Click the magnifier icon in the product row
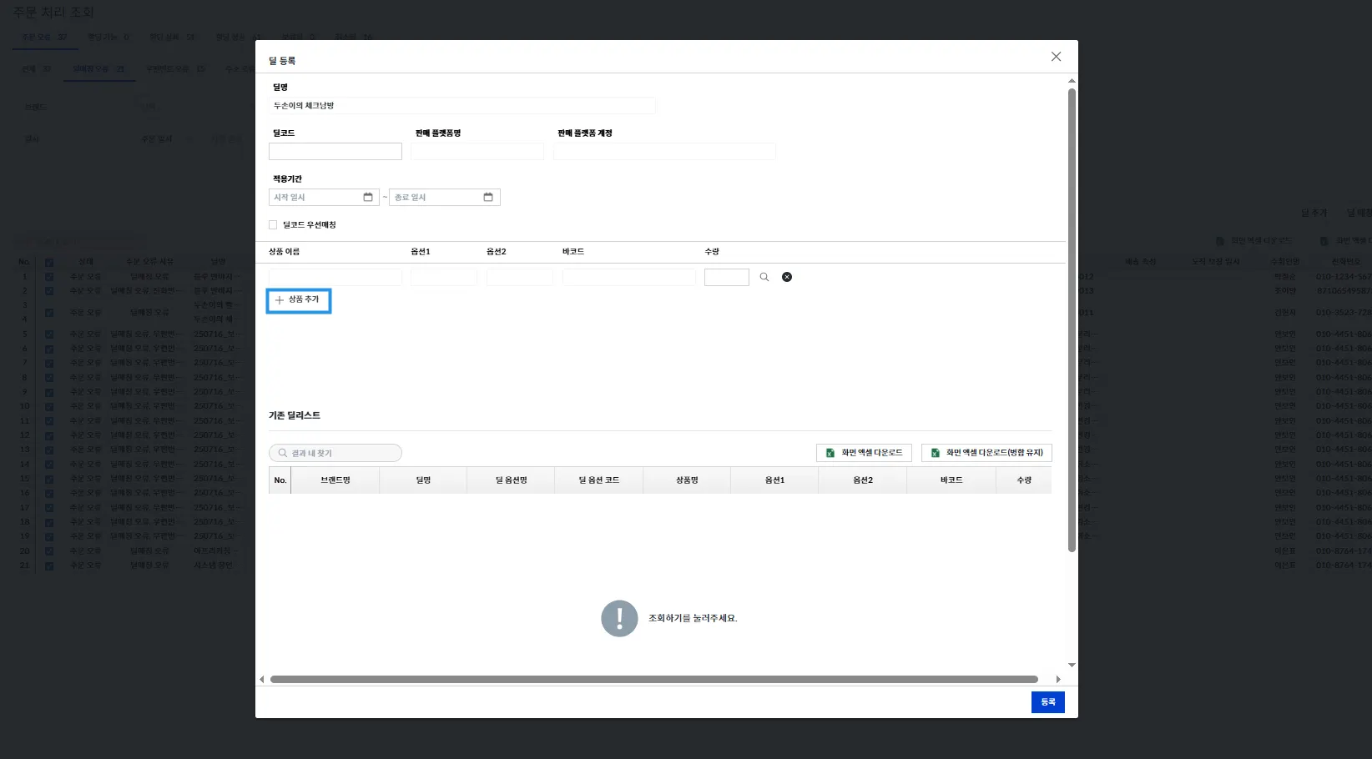 tap(764, 277)
